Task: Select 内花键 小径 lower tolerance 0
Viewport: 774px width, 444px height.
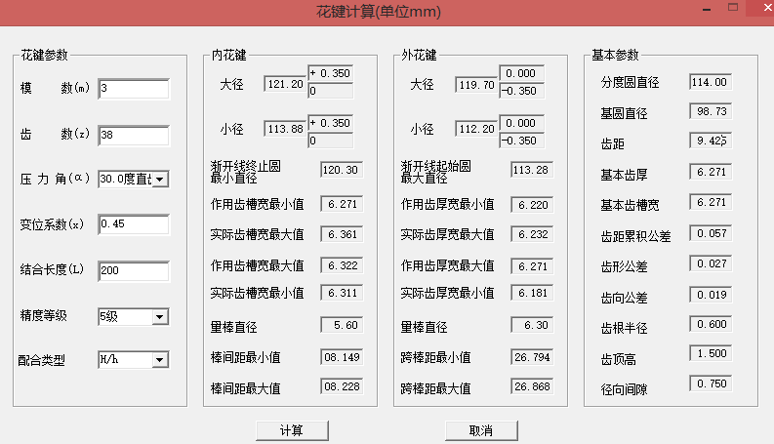Action: click(x=330, y=141)
